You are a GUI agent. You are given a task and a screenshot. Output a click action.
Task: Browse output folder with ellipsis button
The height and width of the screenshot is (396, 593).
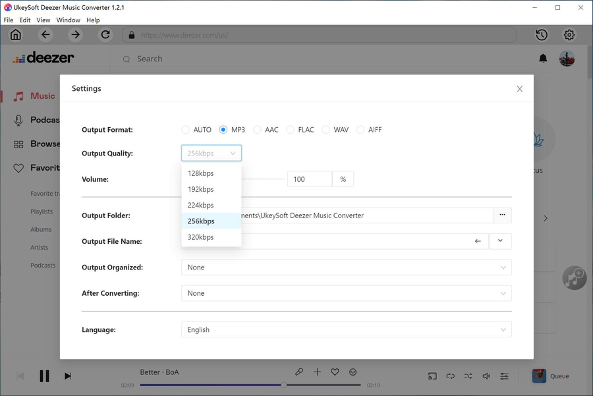[502, 215]
